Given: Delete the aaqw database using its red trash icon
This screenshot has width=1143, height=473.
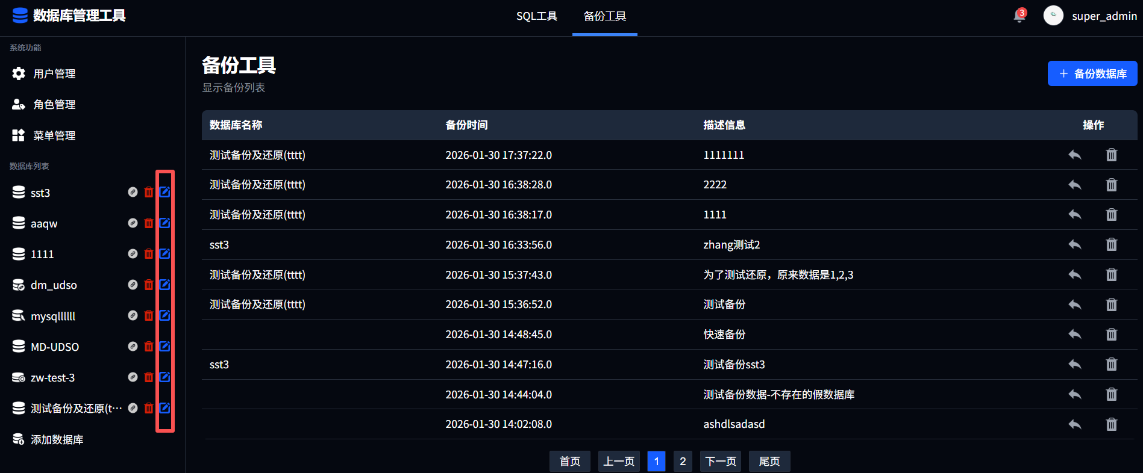Looking at the screenshot, I should click(x=149, y=223).
